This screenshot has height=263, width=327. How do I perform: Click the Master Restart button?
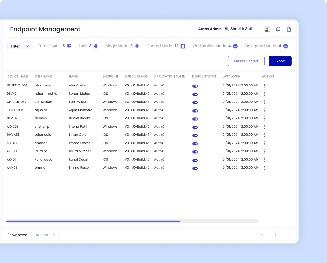point(246,61)
